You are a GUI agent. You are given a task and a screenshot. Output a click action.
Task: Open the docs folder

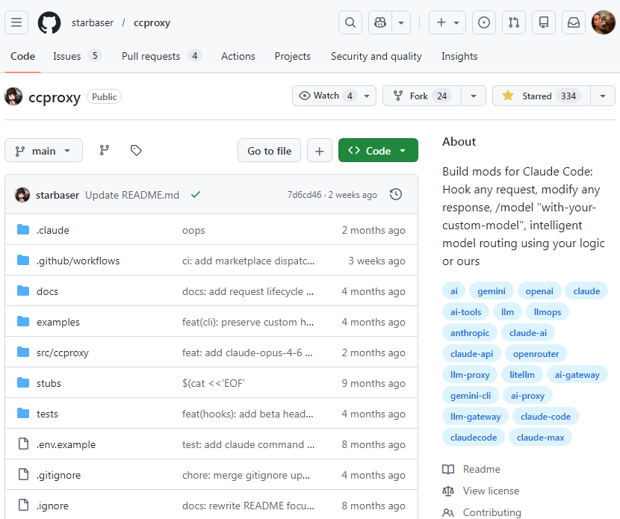point(47,291)
